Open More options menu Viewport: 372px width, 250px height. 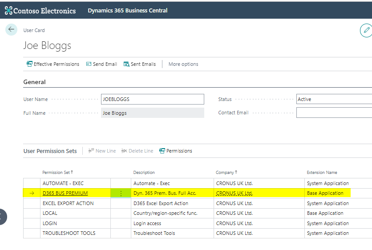(183, 64)
